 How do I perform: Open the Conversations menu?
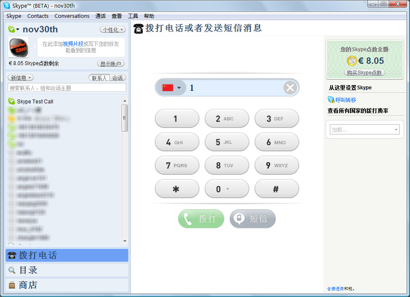[x=72, y=16]
